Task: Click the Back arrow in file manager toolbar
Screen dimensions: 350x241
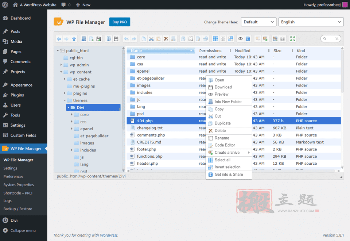Action: [59, 39]
